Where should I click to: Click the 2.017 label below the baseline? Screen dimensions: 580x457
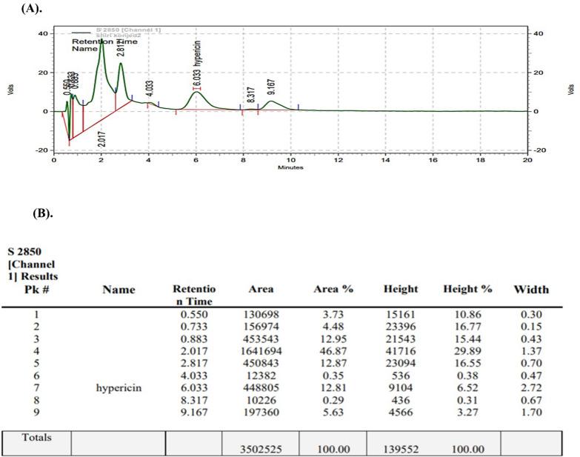tap(102, 139)
